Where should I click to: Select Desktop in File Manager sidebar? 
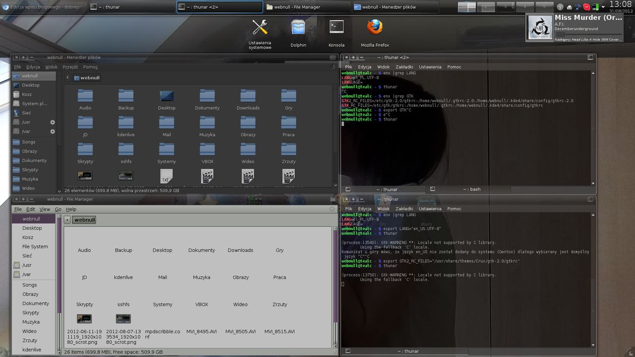[x=35, y=228]
